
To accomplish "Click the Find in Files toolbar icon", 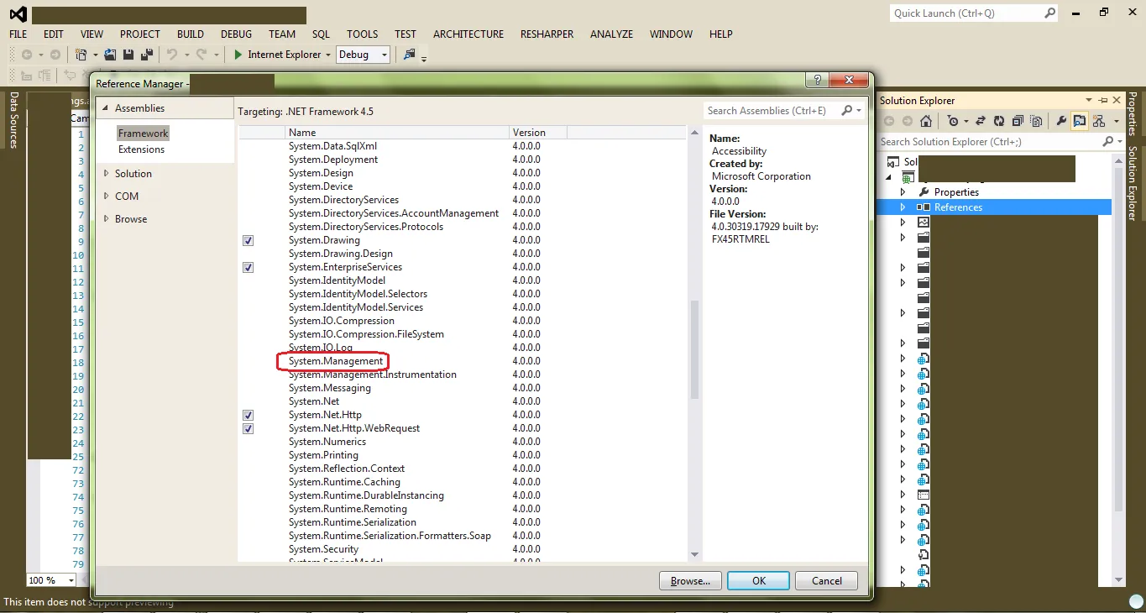I will [x=410, y=55].
